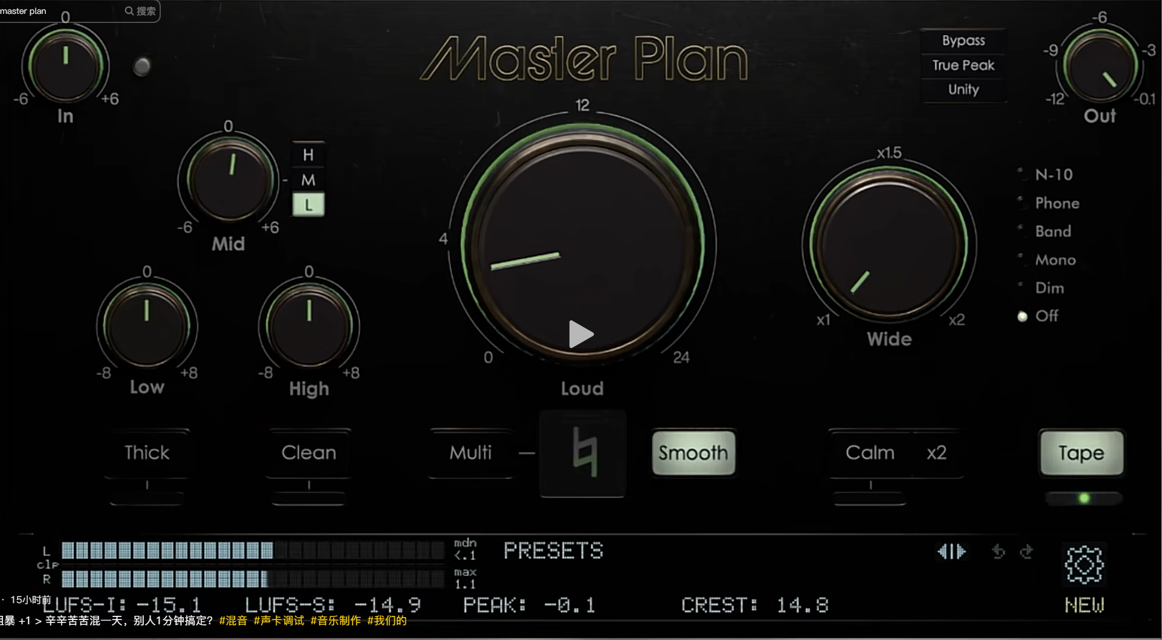1162x640 pixels.
Task: Click the Tape amount slider with green dot
Action: [1084, 499]
